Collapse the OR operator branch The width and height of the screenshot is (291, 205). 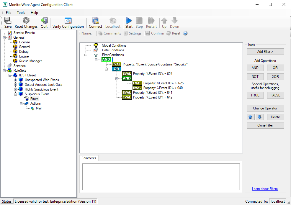click(x=106, y=69)
